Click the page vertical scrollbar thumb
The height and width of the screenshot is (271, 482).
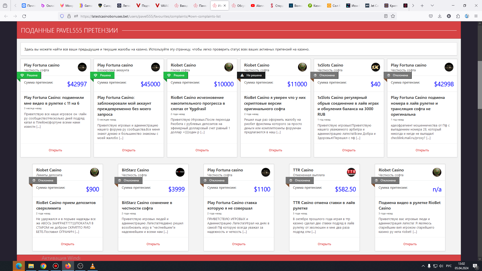click(x=479, y=85)
